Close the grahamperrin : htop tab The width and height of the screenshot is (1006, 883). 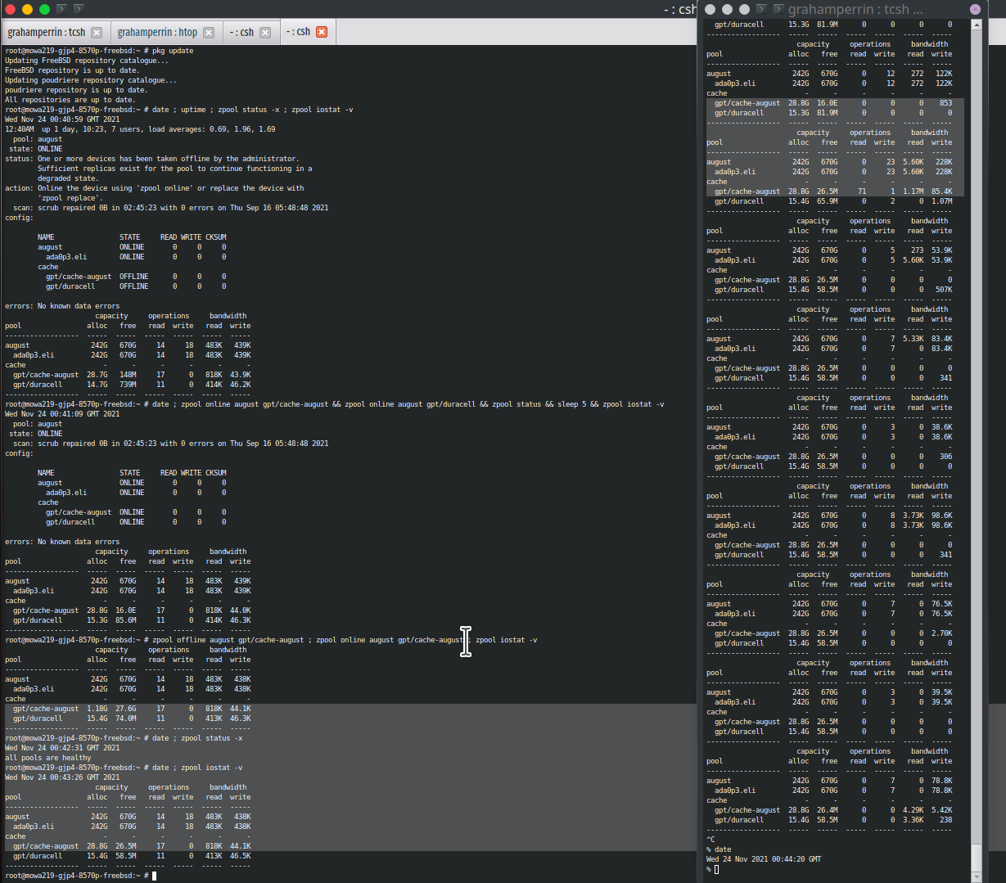point(210,33)
